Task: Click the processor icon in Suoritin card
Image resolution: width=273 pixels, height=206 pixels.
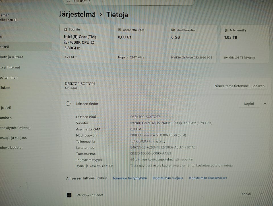Action: click(65, 29)
